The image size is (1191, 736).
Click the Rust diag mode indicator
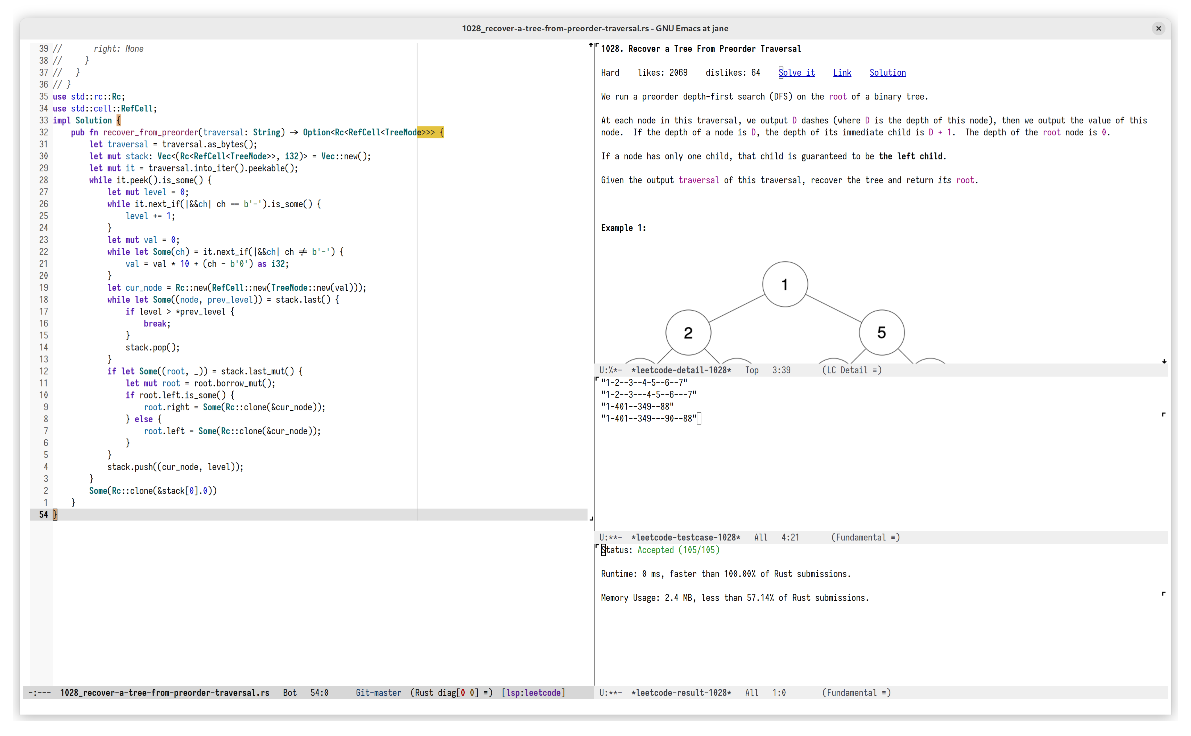pos(451,692)
